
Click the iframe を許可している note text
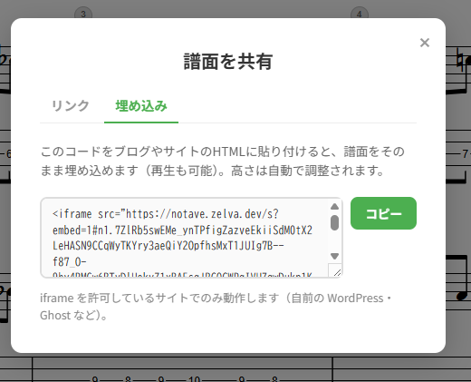click(216, 307)
